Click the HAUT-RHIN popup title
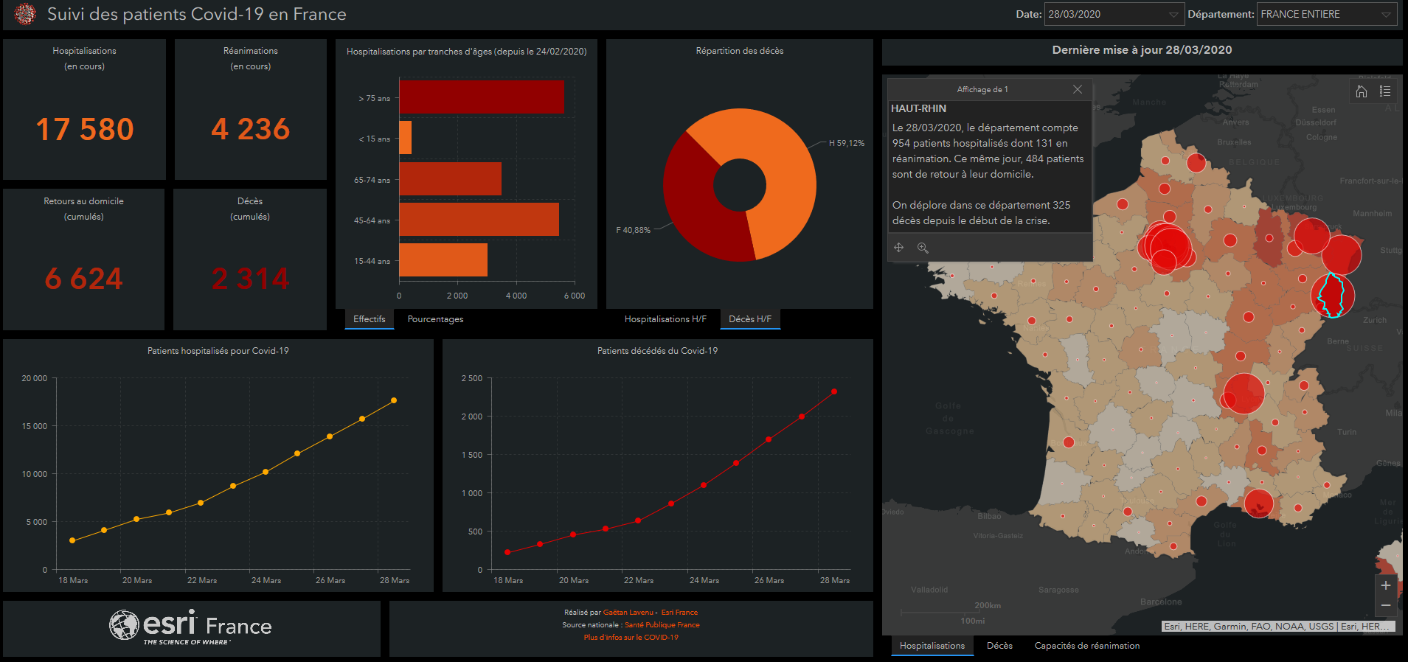 click(918, 108)
